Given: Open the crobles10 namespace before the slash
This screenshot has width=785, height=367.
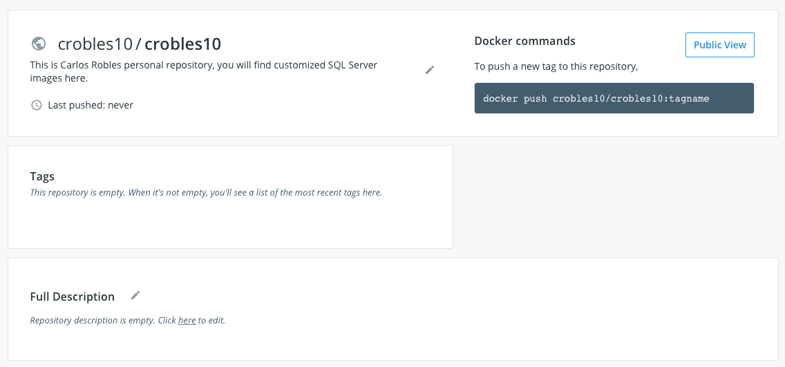Looking at the screenshot, I should [95, 44].
